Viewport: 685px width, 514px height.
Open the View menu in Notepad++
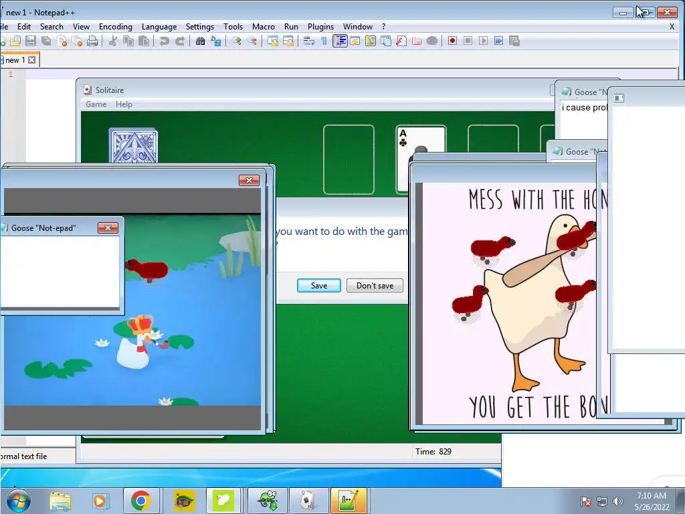tap(81, 27)
